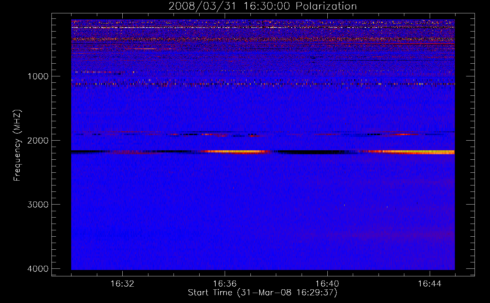Click the 4000 frequency tick label
Screen dimensions: 490x303
pos(38,268)
